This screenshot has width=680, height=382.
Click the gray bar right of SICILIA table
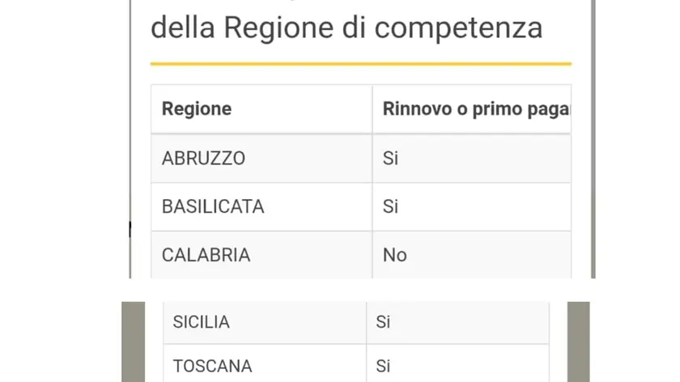(579, 342)
